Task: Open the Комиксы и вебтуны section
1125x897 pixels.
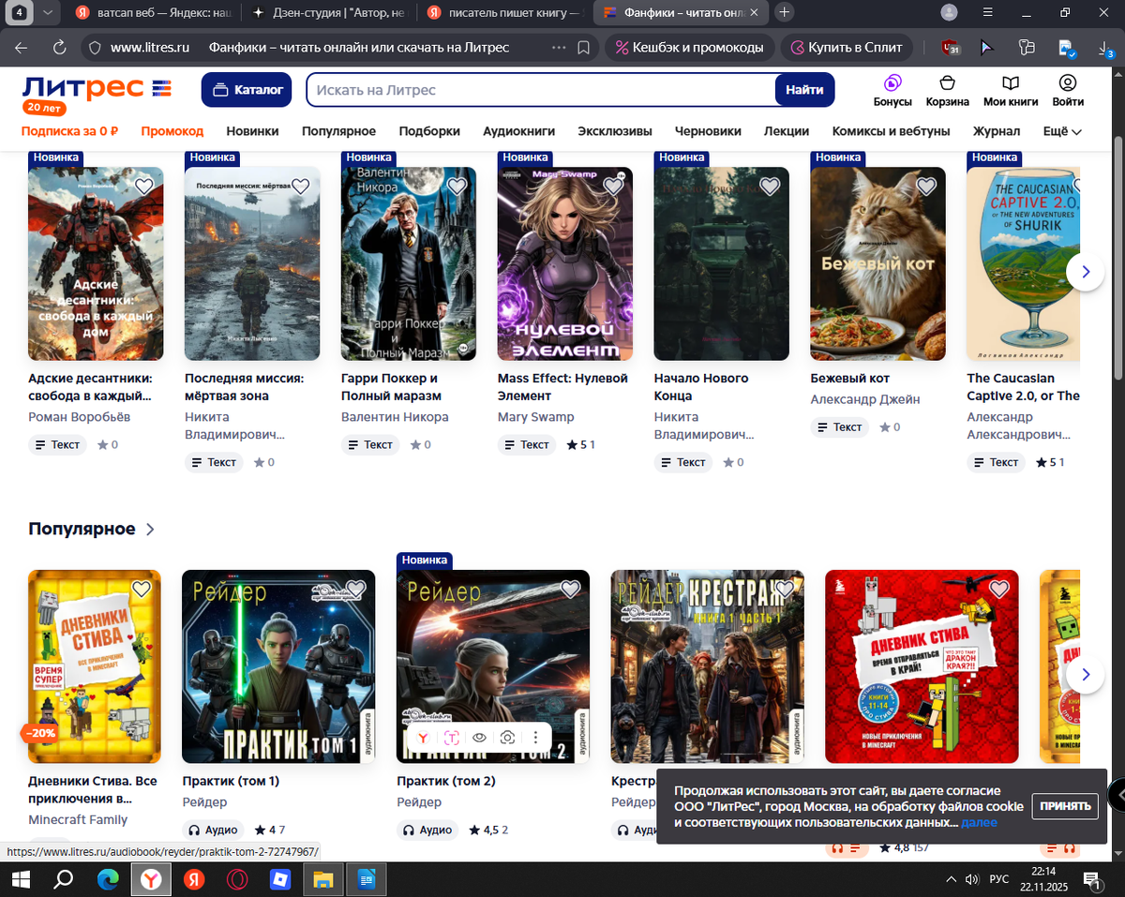Action: coord(891,131)
